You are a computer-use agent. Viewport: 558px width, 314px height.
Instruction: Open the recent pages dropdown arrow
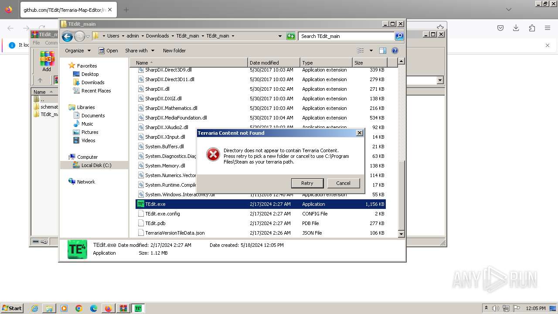click(x=88, y=36)
